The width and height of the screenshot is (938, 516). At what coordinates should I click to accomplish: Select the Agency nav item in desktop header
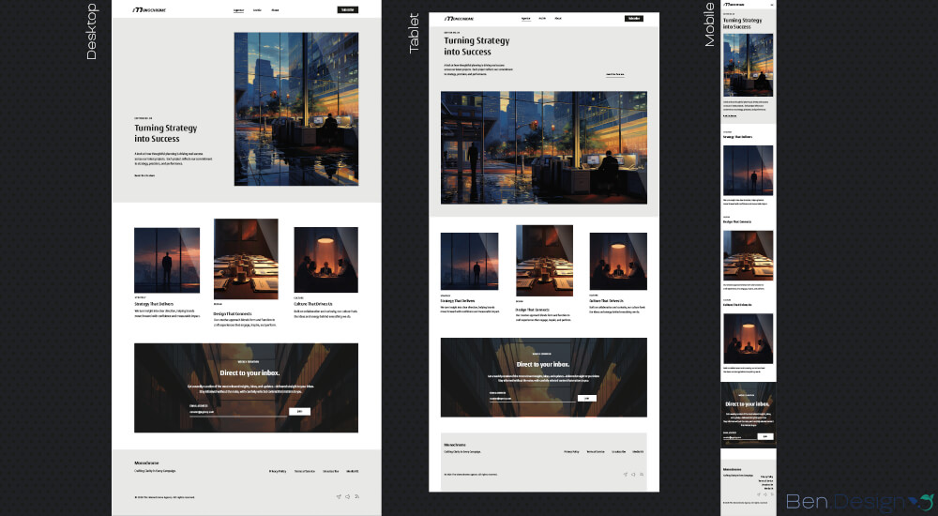click(238, 9)
